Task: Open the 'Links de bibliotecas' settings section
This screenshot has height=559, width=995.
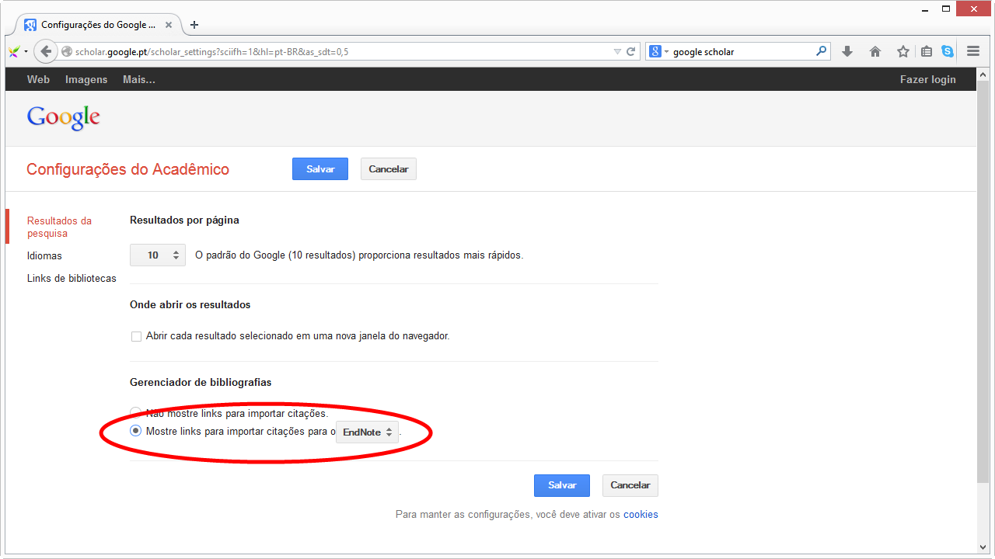Action: tap(72, 278)
